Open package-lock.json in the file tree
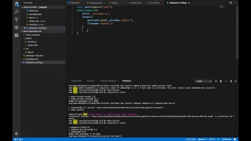 pyautogui.click(x=35, y=56)
